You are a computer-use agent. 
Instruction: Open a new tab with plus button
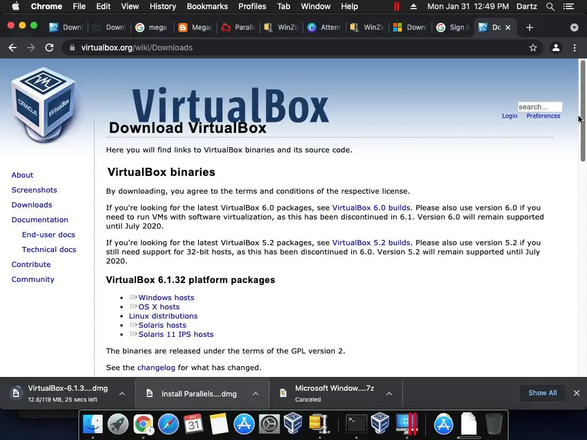pyautogui.click(x=529, y=27)
